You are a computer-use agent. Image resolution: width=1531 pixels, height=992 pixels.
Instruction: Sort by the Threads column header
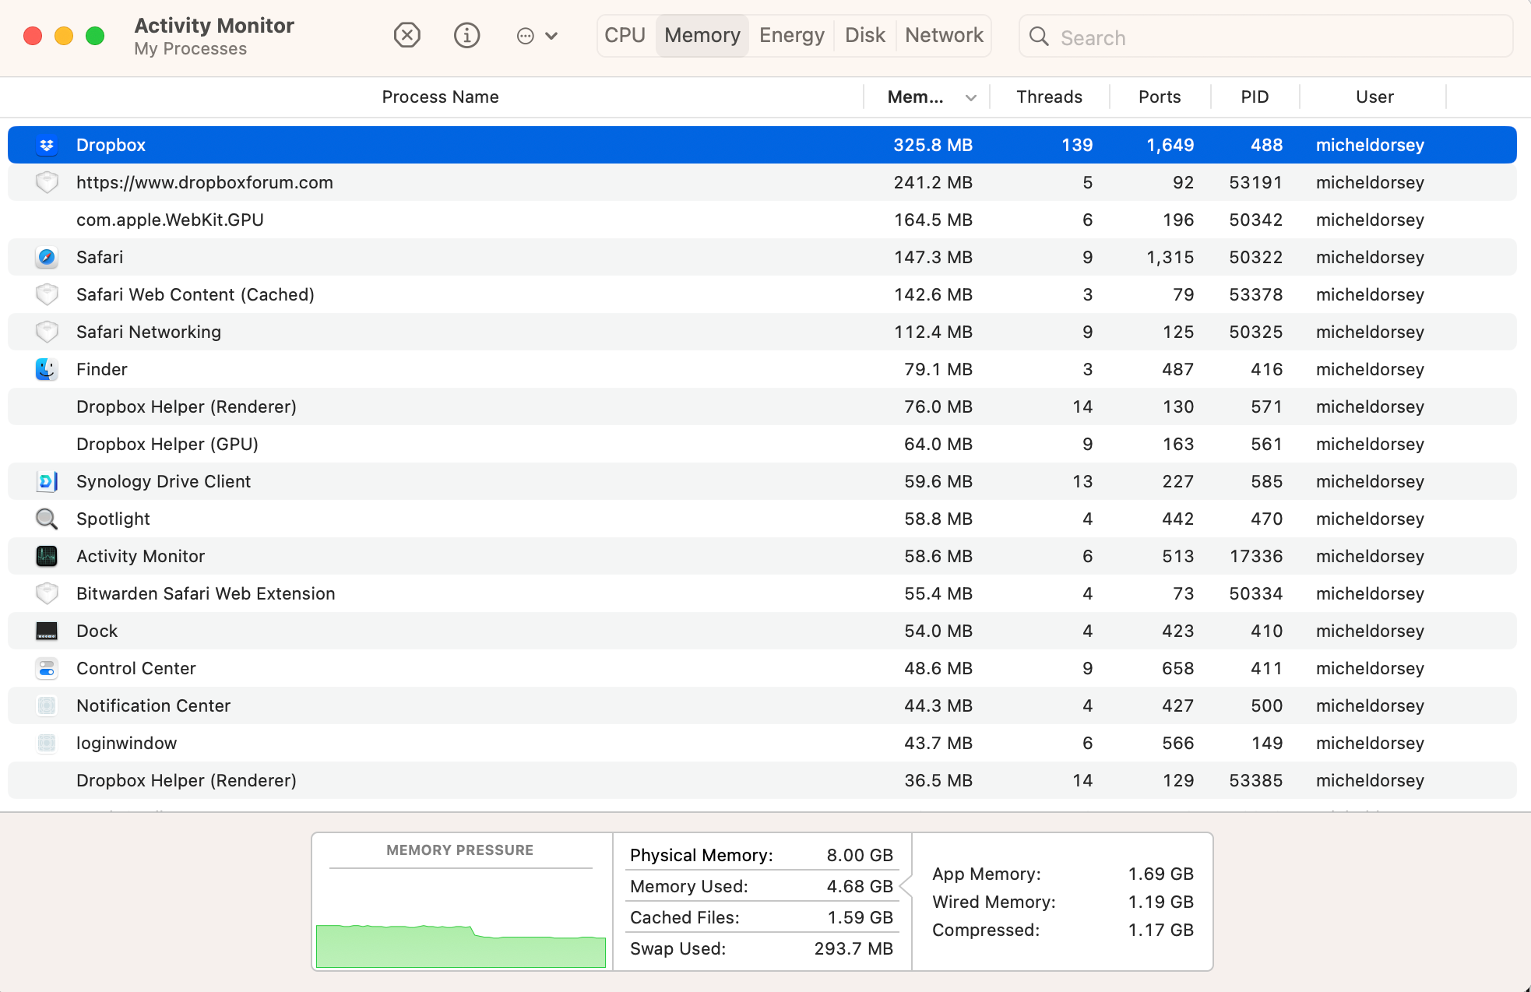coord(1049,97)
